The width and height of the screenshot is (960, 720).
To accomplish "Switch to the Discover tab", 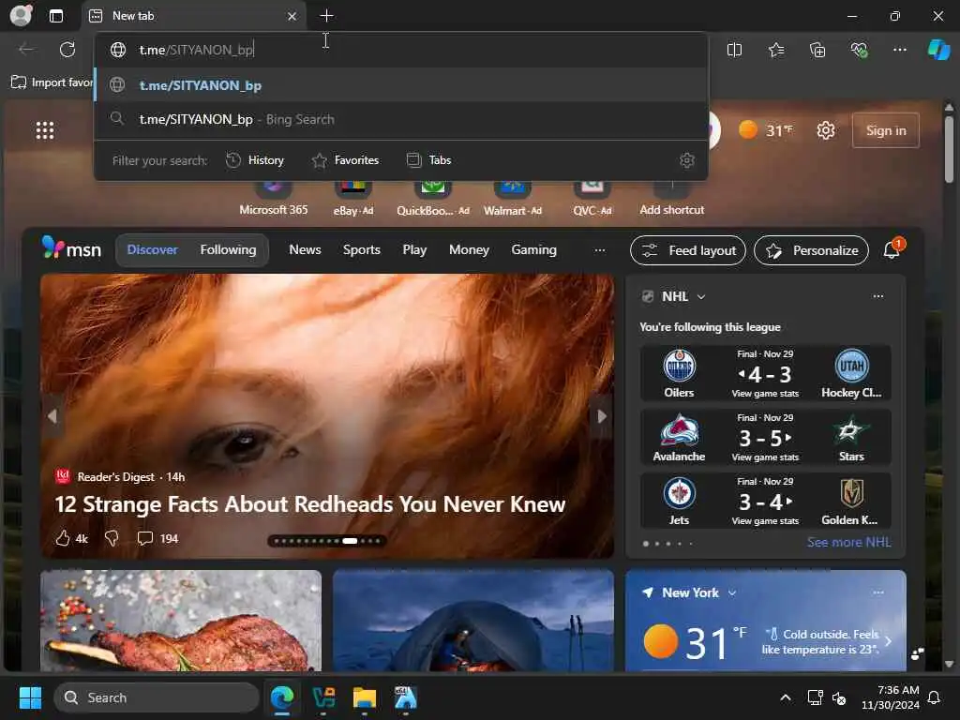I will pyautogui.click(x=152, y=249).
